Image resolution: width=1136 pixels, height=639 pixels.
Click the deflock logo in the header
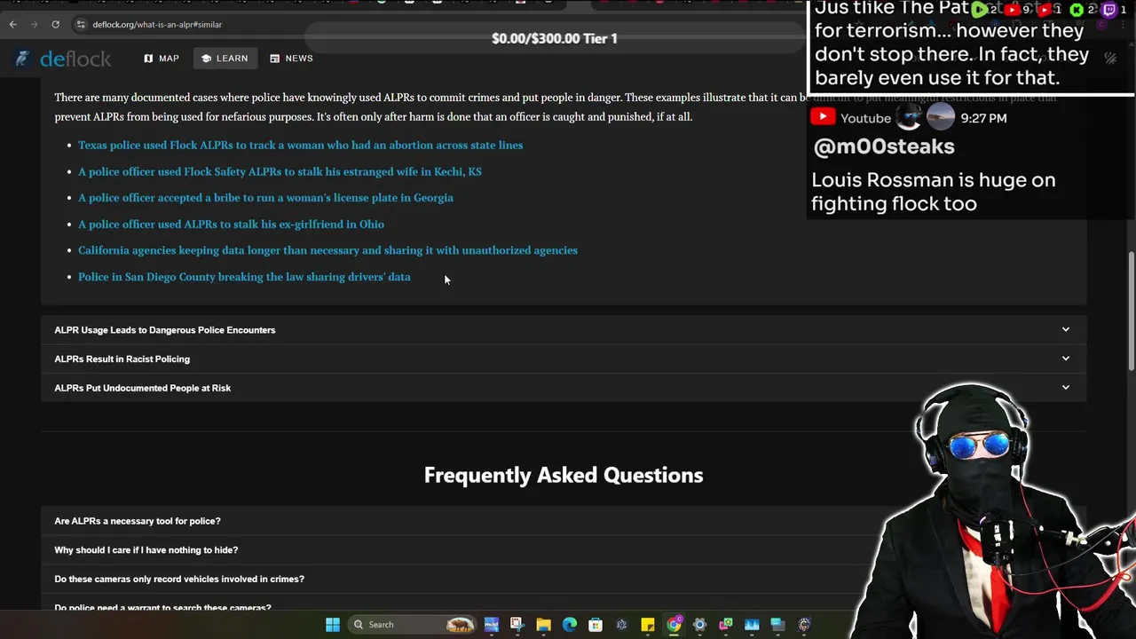pyautogui.click(x=63, y=59)
